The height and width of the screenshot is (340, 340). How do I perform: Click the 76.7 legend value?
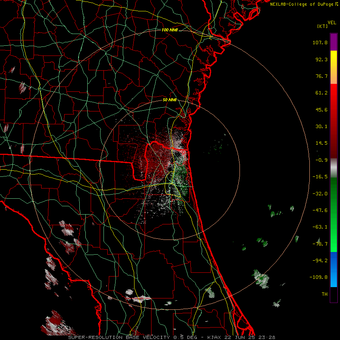click(321, 76)
